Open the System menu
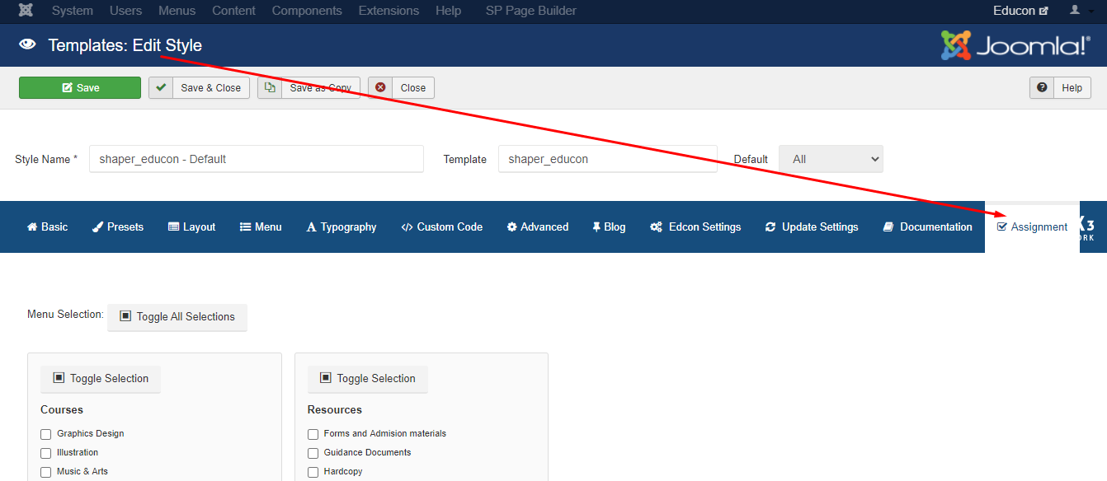 [73, 11]
